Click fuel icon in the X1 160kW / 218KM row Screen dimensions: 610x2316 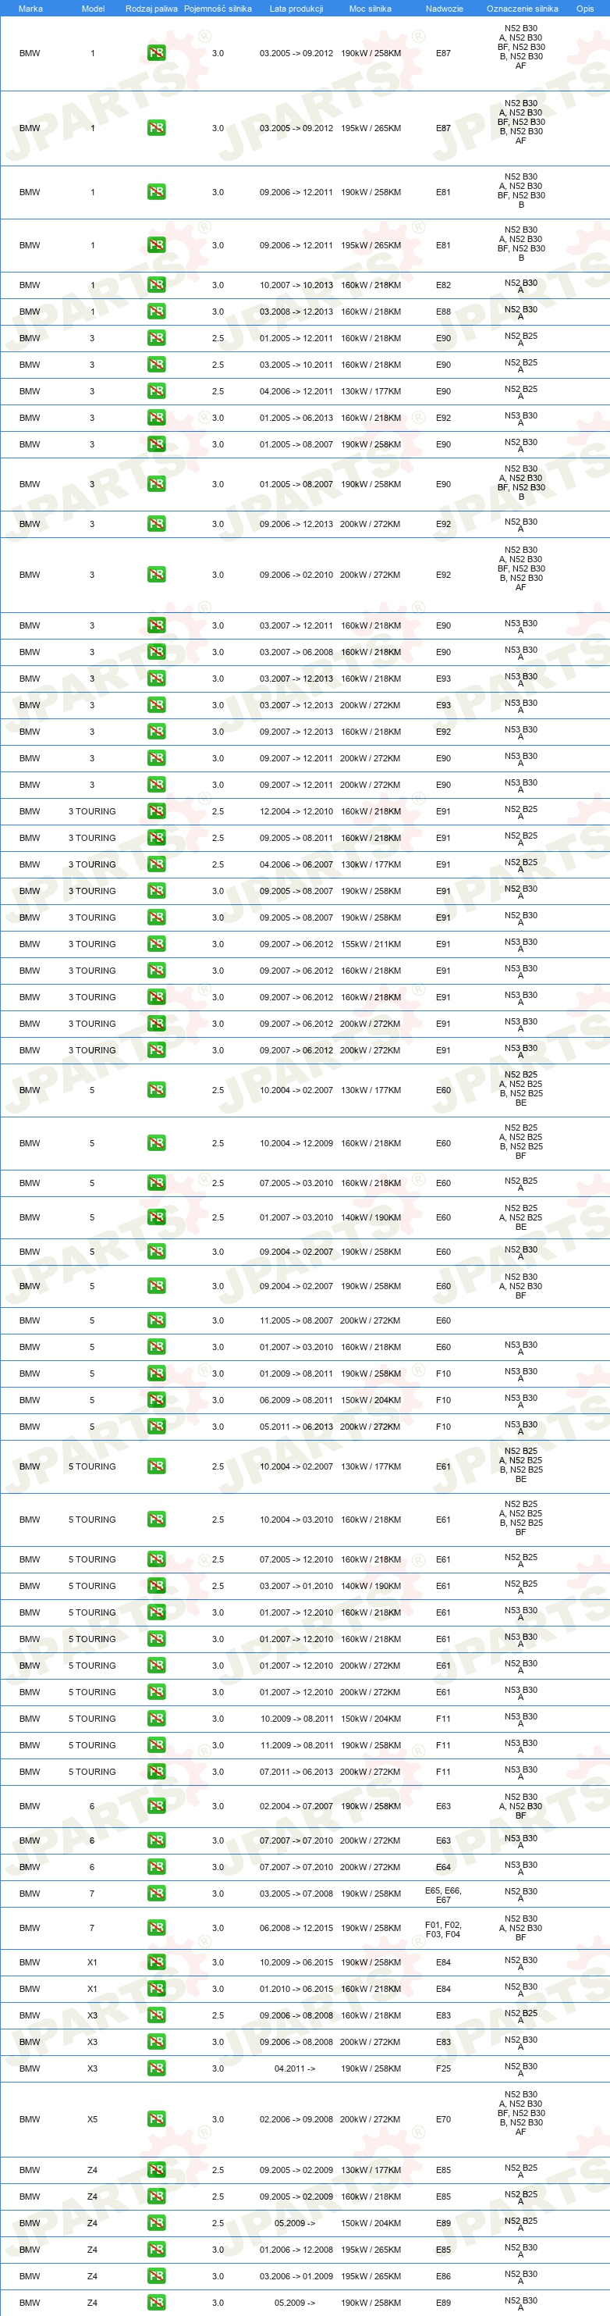(156, 1989)
